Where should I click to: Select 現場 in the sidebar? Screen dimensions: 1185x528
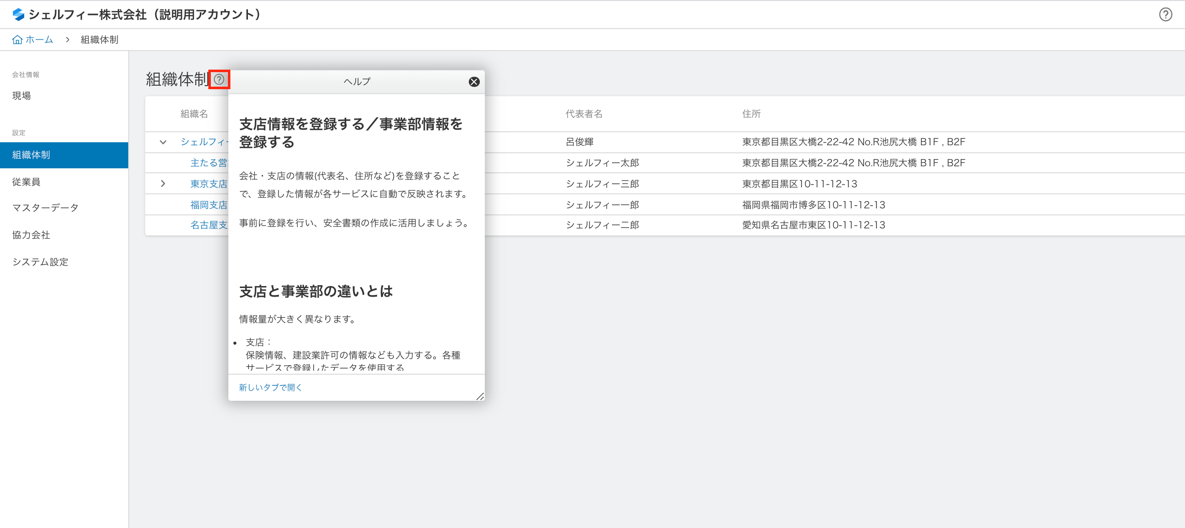(21, 96)
